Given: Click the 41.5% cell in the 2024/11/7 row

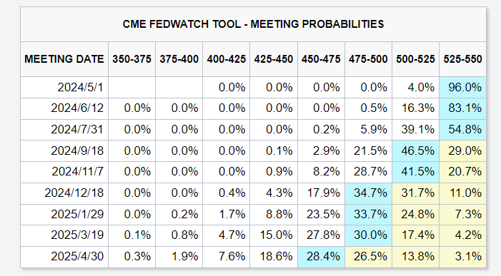Looking at the screenshot, I should (415, 172).
